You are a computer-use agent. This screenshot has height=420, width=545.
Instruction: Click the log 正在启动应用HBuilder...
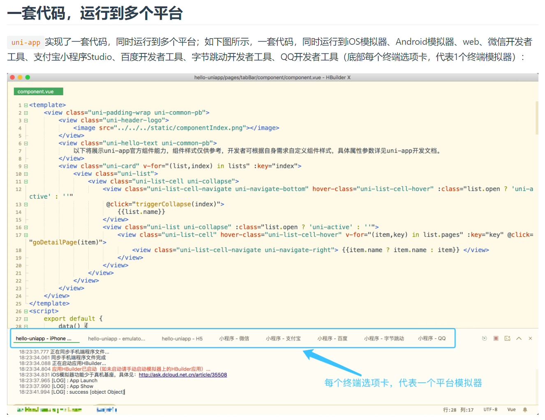pyautogui.click(x=62, y=363)
